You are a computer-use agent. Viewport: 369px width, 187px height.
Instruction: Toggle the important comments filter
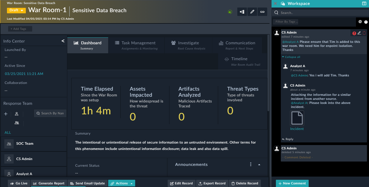pyautogui.click(x=366, y=22)
